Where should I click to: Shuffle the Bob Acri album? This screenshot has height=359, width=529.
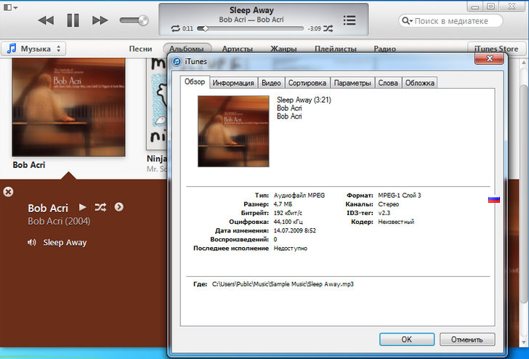[x=100, y=207]
